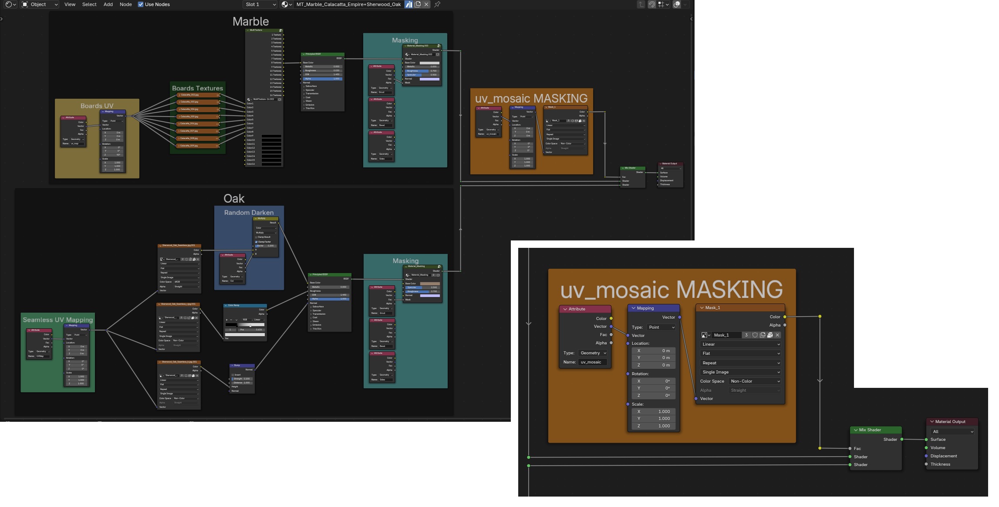Toggle Invert checkbox in the Bump node
This screenshot has width=999, height=507.
point(233,375)
